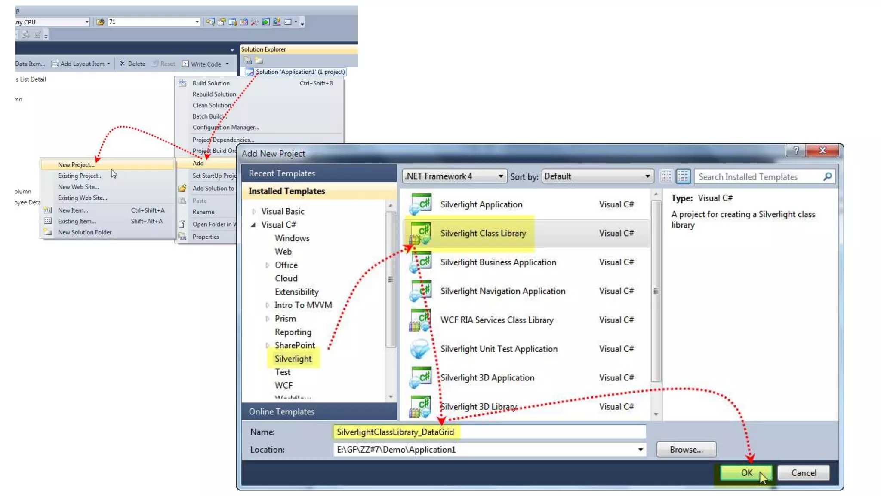Click the Silverlight Unit Test Application icon
881x496 pixels.
[x=420, y=349]
